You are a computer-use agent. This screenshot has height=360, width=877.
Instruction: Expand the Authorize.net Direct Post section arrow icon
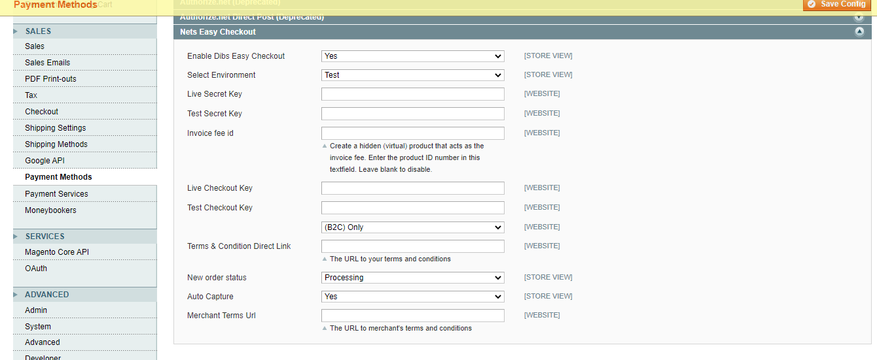point(859,18)
